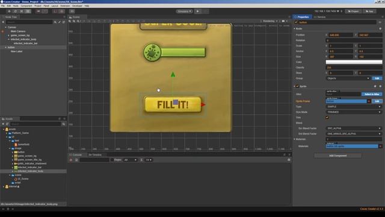Toggle the Sprite component enabled checkbox
Viewport: 385px width, 217px height.
(297, 86)
